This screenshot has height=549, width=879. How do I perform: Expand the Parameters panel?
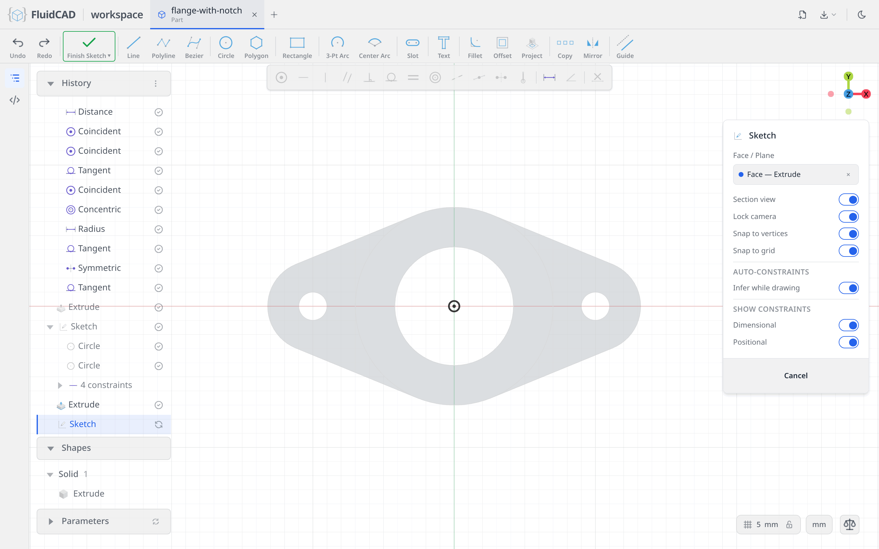(x=51, y=522)
